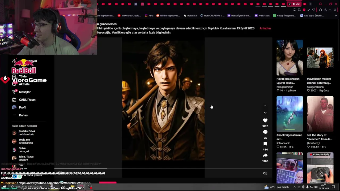Open Hayat kısa shogun uçuyor thumbnail
The width and height of the screenshot is (340, 191).
(290, 58)
